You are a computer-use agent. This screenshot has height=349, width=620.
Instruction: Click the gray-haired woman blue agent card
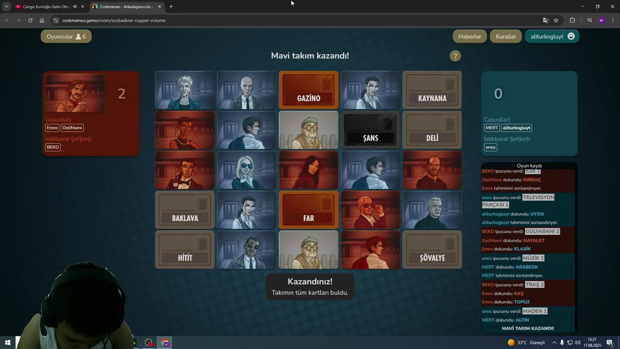(x=185, y=90)
